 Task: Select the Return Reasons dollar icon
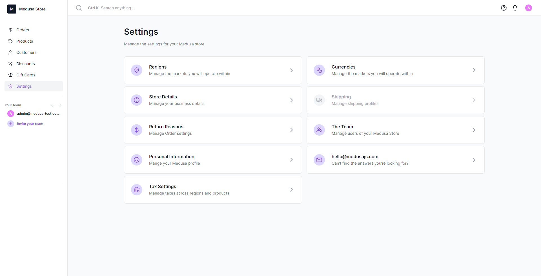[x=137, y=130]
